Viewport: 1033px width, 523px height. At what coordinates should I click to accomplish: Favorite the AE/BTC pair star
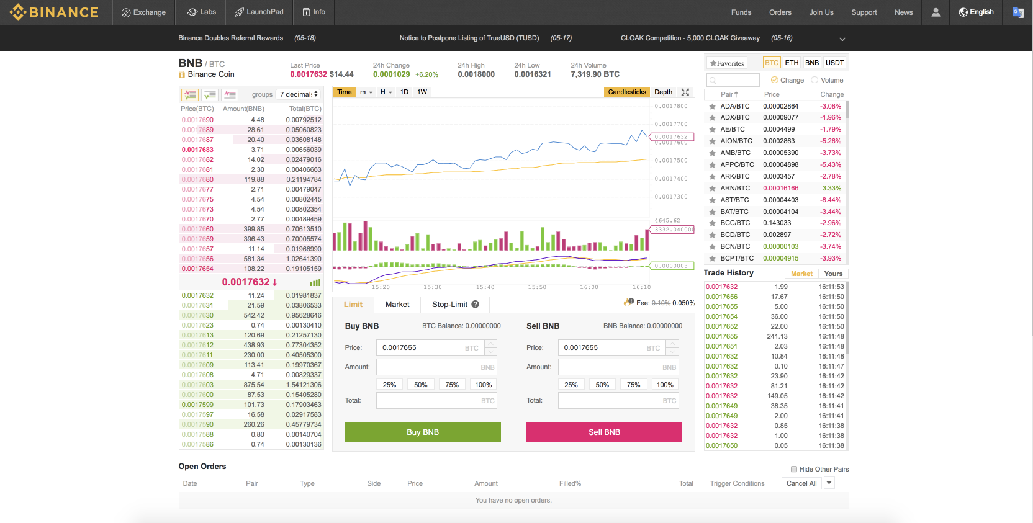point(712,130)
